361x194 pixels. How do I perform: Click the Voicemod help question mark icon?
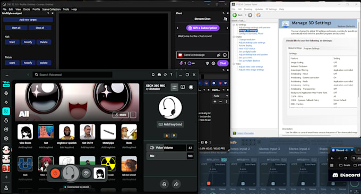pyautogui.click(x=171, y=74)
